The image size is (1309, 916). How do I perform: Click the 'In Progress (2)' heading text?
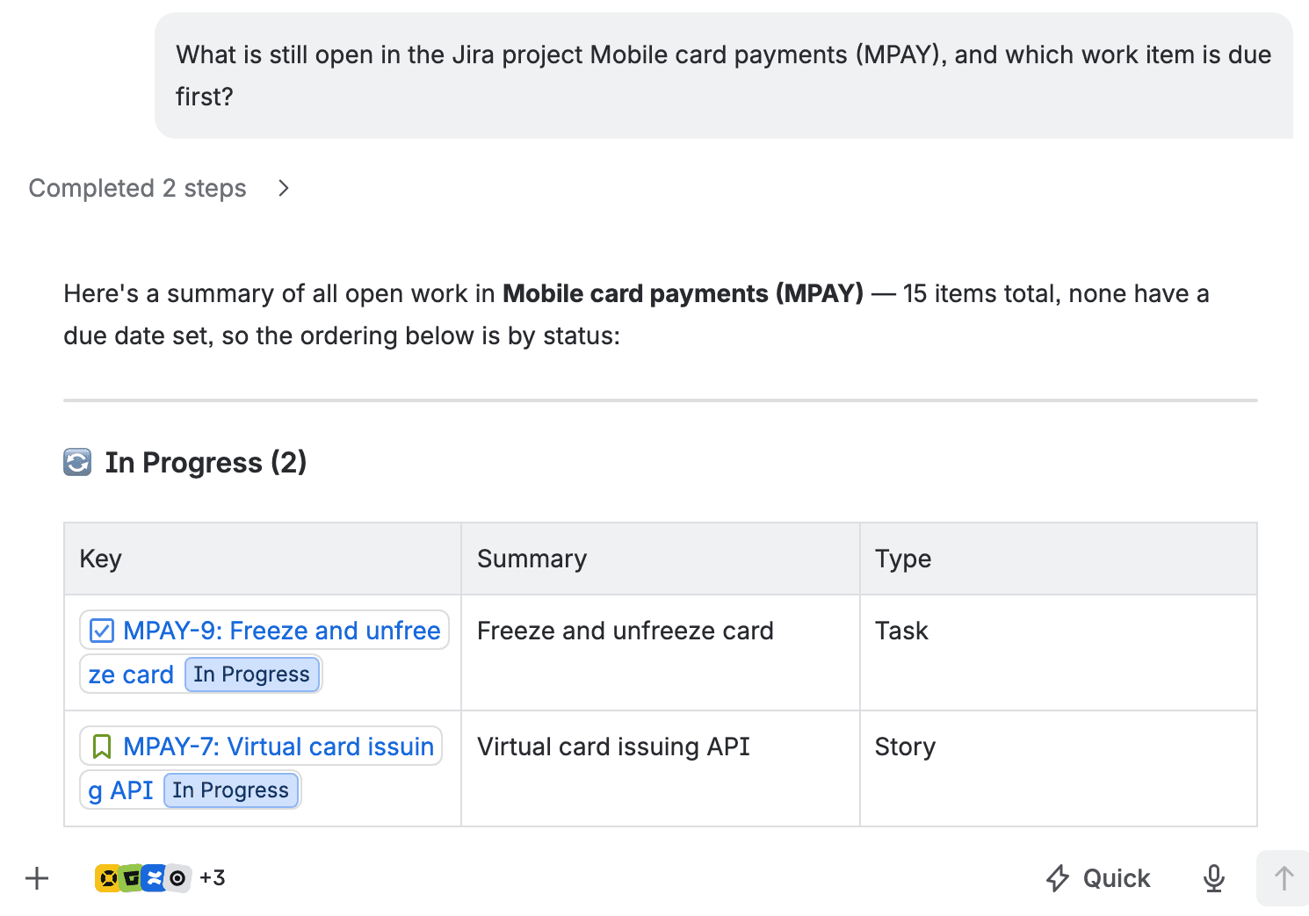(206, 462)
